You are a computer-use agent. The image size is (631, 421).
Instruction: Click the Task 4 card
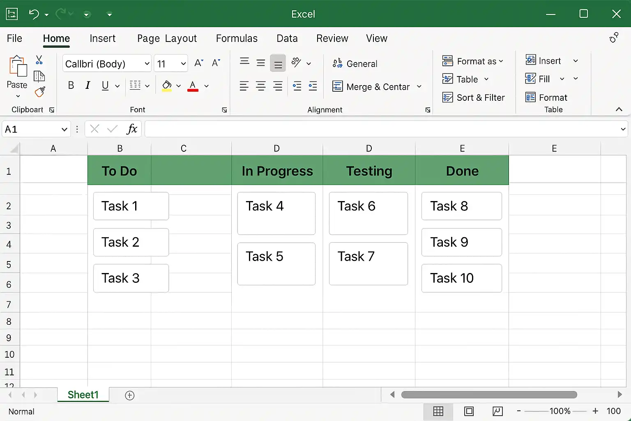click(x=276, y=213)
